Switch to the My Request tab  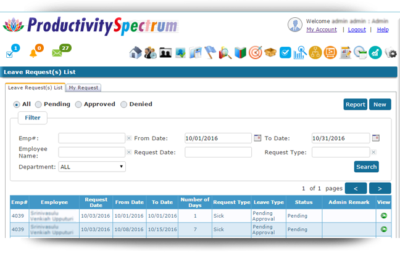click(83, 88)
